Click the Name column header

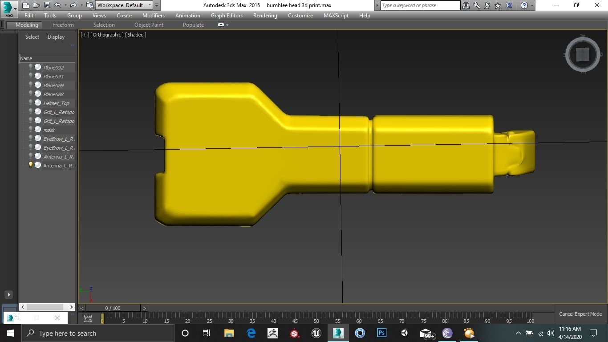tap(47, 58)
